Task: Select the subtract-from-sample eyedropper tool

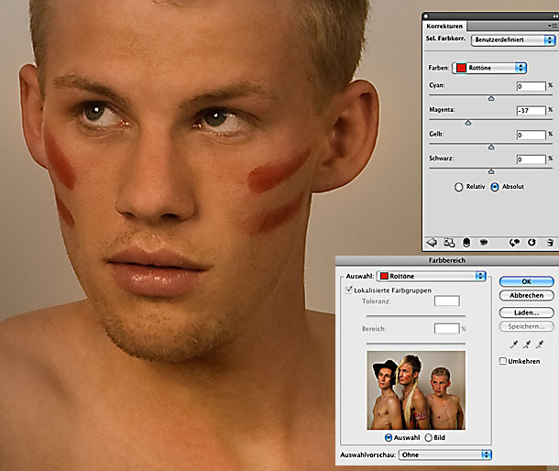Action: (540, 344)
